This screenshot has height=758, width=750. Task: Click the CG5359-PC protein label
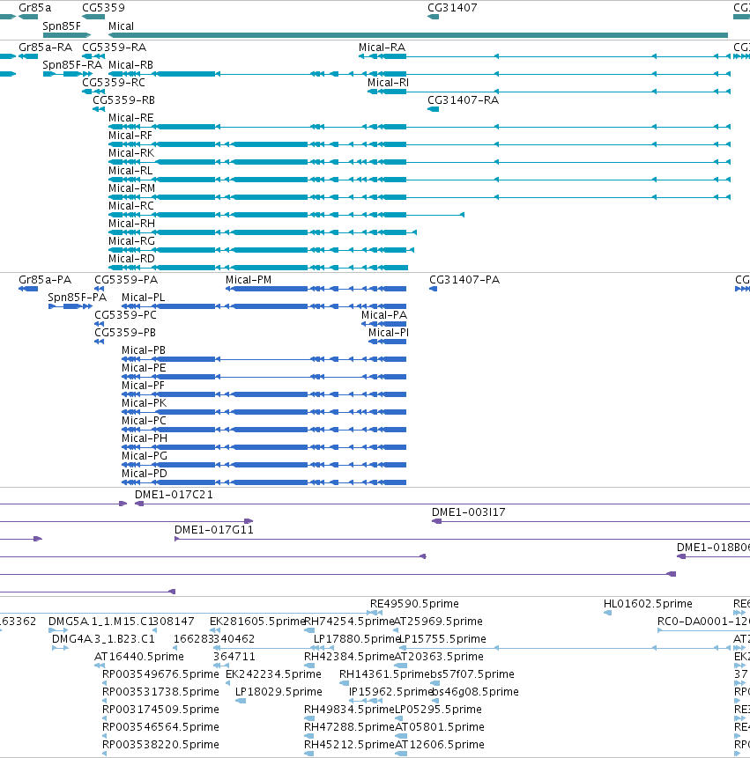pyautogui.click(x=125, y=315)
